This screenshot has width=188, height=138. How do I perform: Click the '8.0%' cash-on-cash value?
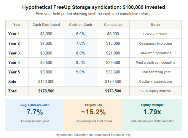pyautogui.click(x=80, y=53)
